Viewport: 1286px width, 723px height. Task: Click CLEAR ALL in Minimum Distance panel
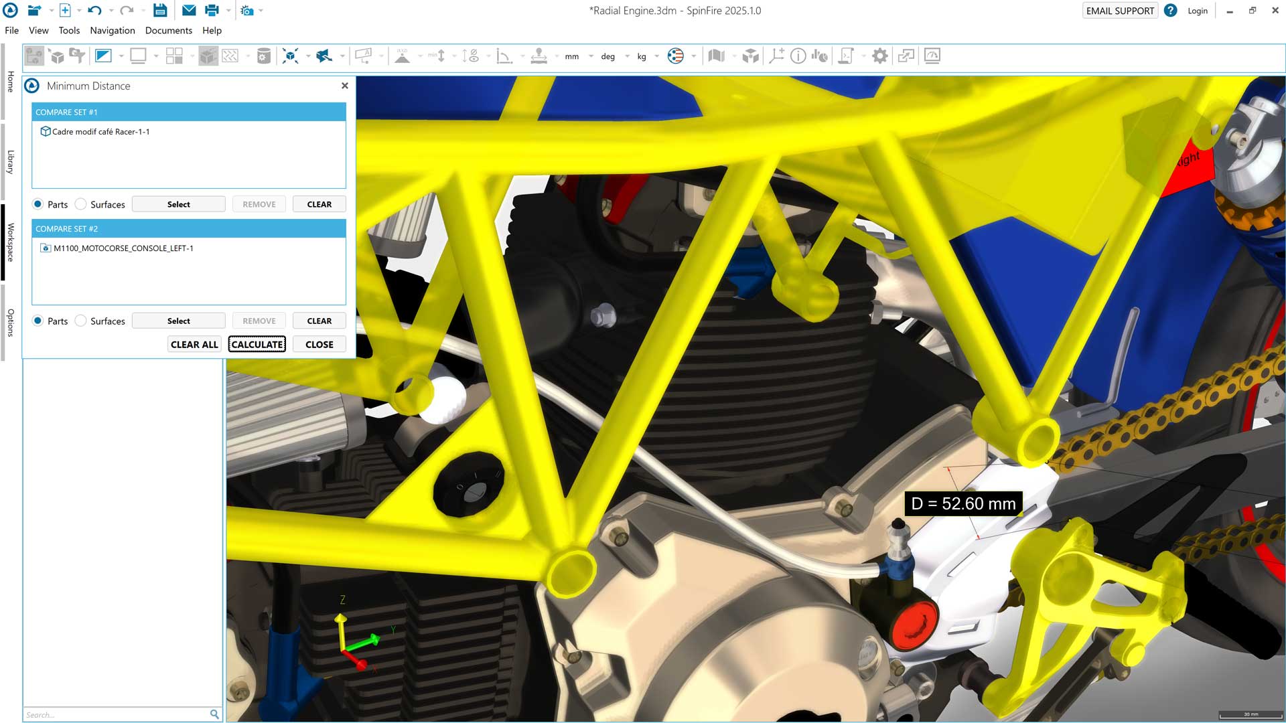click(194, 344)
